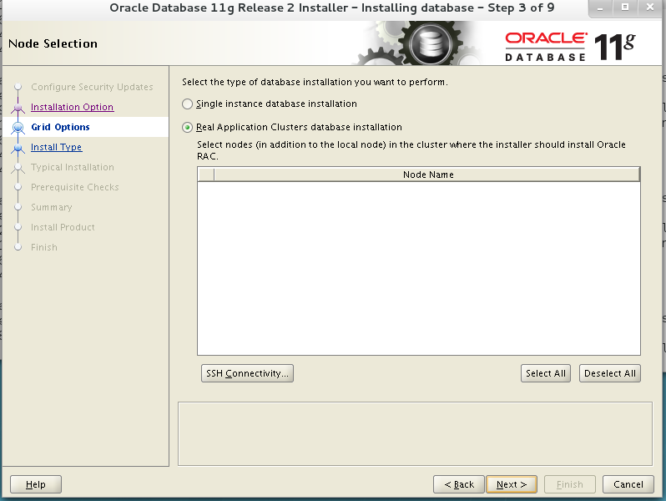
Task: Select Real Application Clusters installation radio
Action: pyautogui.click(x=187, y=127)
